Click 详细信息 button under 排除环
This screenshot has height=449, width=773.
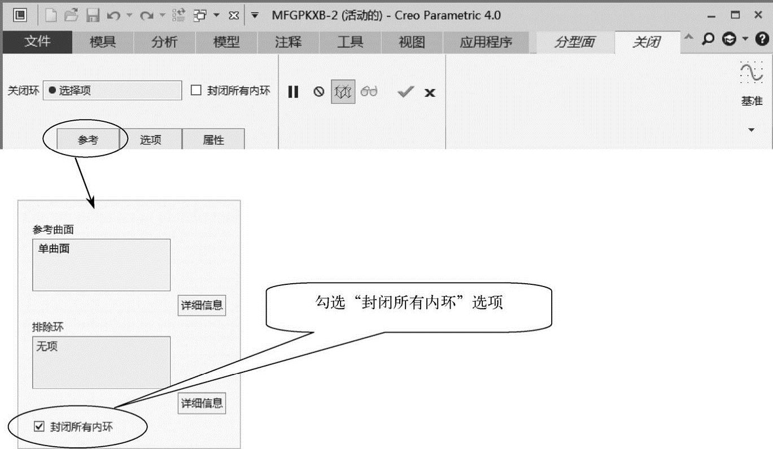point(202,403)
